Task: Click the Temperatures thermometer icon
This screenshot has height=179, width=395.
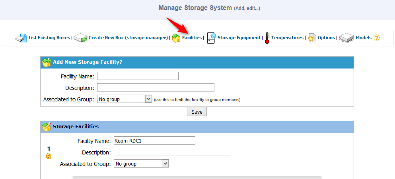Action: point(267,38)
